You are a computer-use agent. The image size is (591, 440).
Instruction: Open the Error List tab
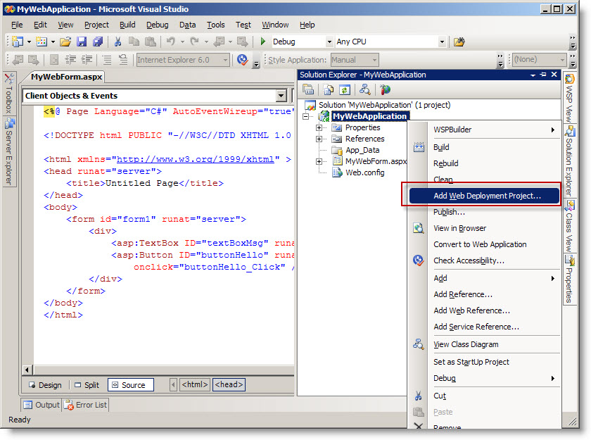[85, 405]
